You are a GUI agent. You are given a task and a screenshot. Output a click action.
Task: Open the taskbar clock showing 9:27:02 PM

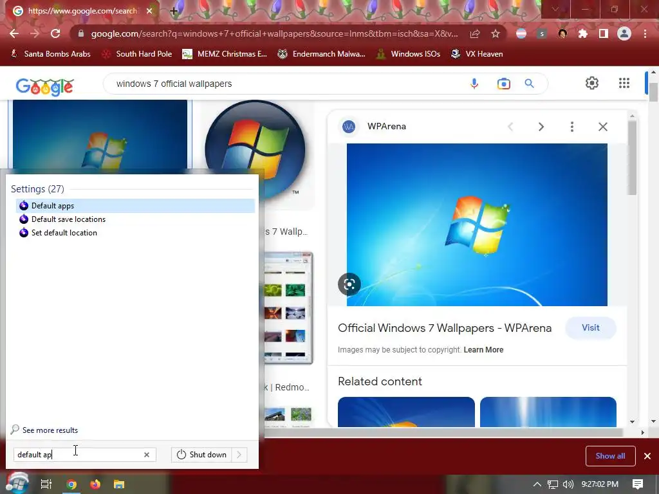click(600, 484)
